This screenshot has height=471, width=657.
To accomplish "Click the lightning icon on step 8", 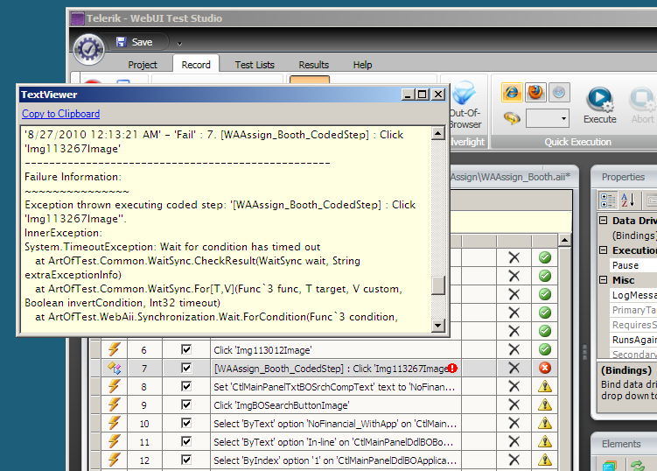I will coord(114,386).
